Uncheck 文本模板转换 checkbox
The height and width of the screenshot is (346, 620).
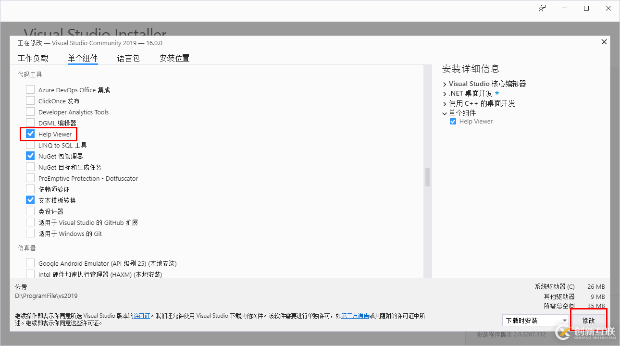(30, 200)
